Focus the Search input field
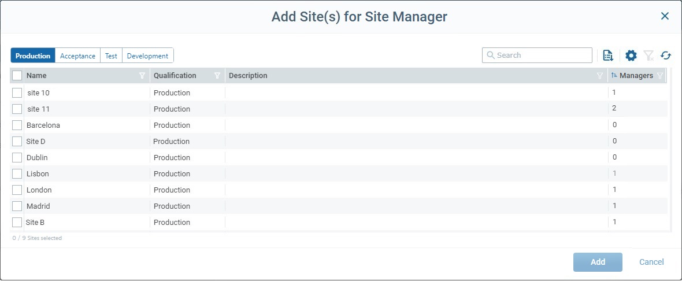 [537, 56]
